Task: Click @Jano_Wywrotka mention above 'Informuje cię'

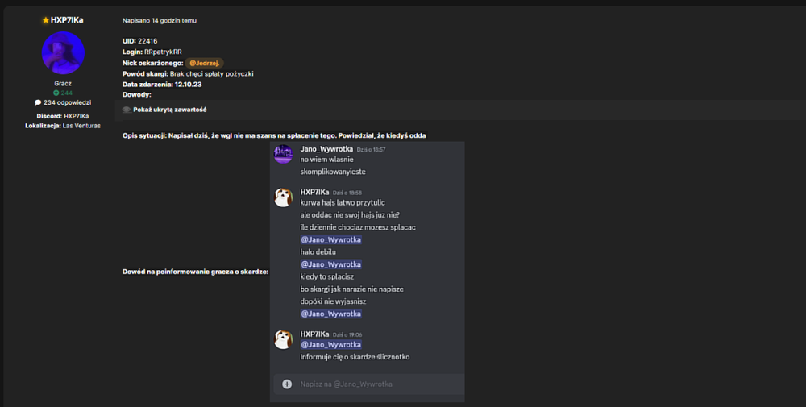Action: [x=331, y=344]
